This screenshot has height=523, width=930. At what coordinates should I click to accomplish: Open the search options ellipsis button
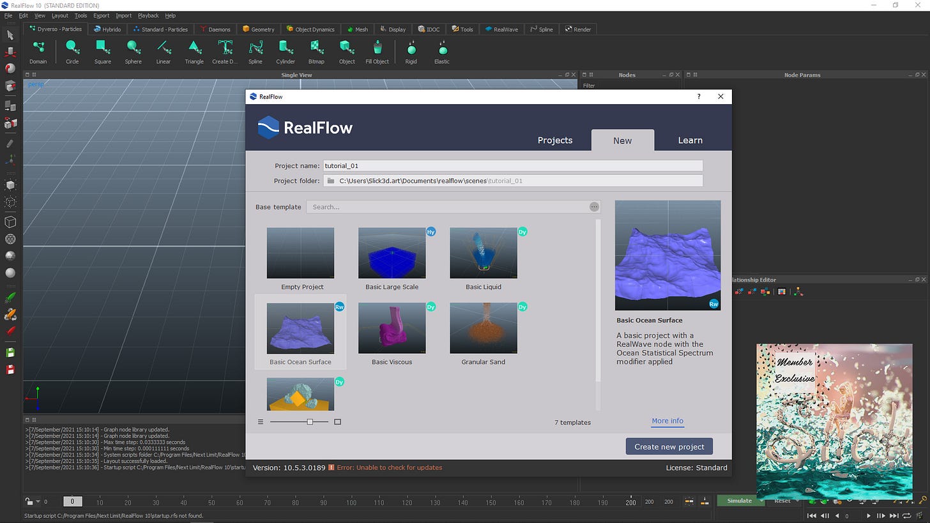coord(594,207)
